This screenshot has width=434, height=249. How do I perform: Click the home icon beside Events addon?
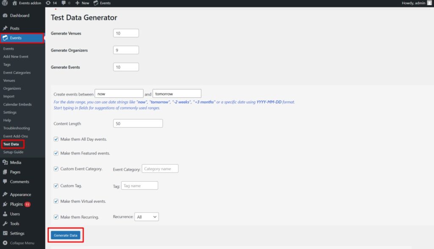(x=15, y=3)
